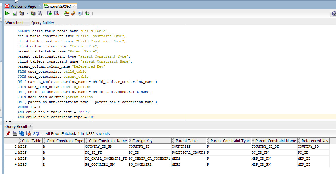Click the Commit icon
This screenshot has width=336, height=174.
[x=50, y=13]
